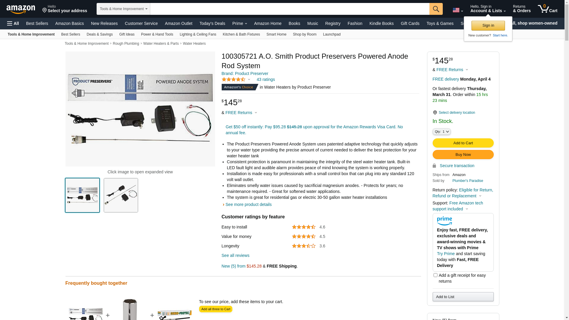The width and height of the screenshot is (569, 320).
Task: Expand the Add to List dropdown
Action: (463, 297)
